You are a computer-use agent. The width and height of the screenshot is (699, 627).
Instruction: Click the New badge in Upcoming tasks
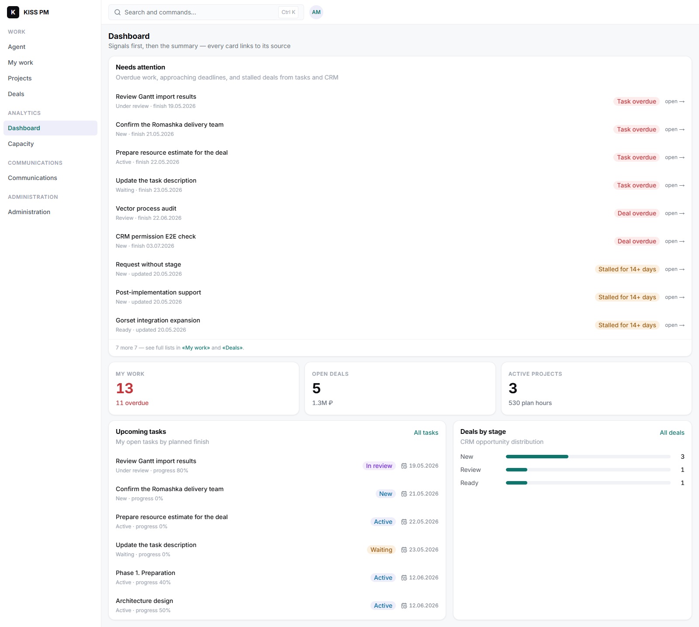point(386,494)
